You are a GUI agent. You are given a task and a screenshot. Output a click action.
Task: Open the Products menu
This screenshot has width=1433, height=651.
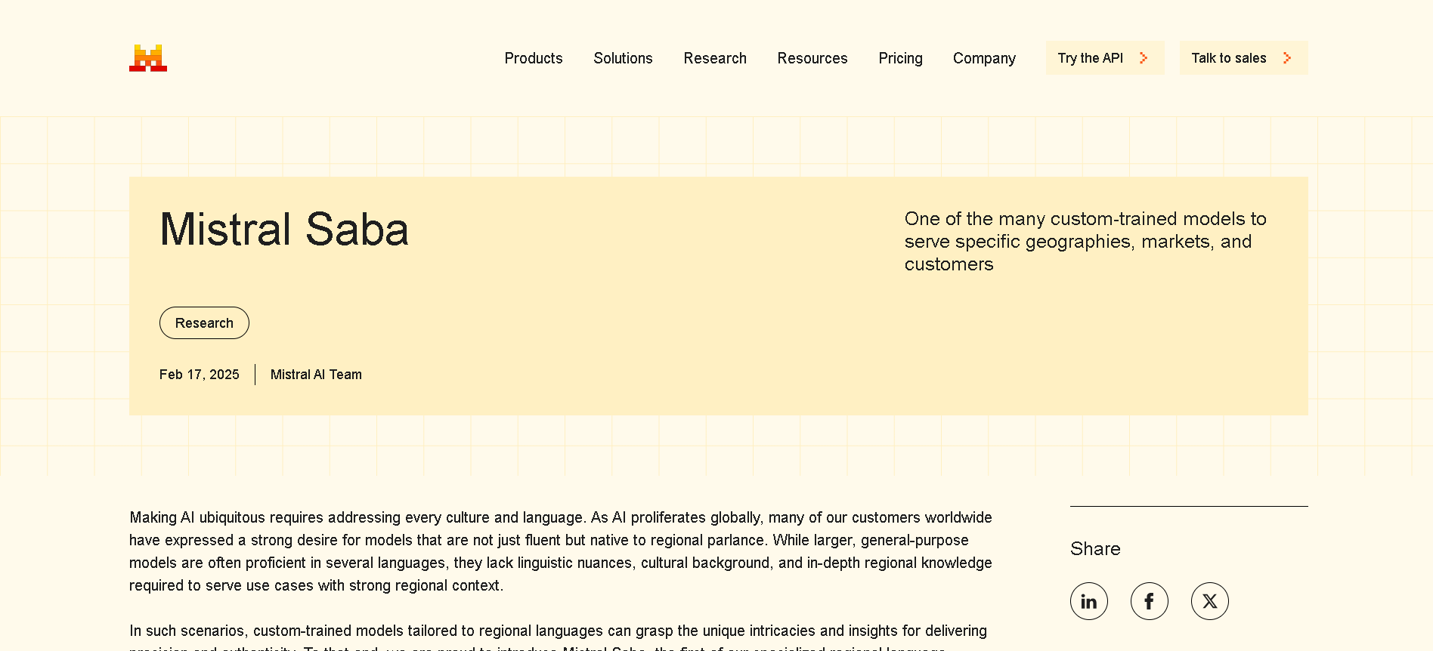click(x=534, y=58)
